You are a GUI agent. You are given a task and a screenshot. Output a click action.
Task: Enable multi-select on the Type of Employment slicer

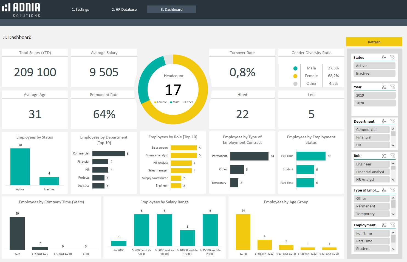coord(384,190)
